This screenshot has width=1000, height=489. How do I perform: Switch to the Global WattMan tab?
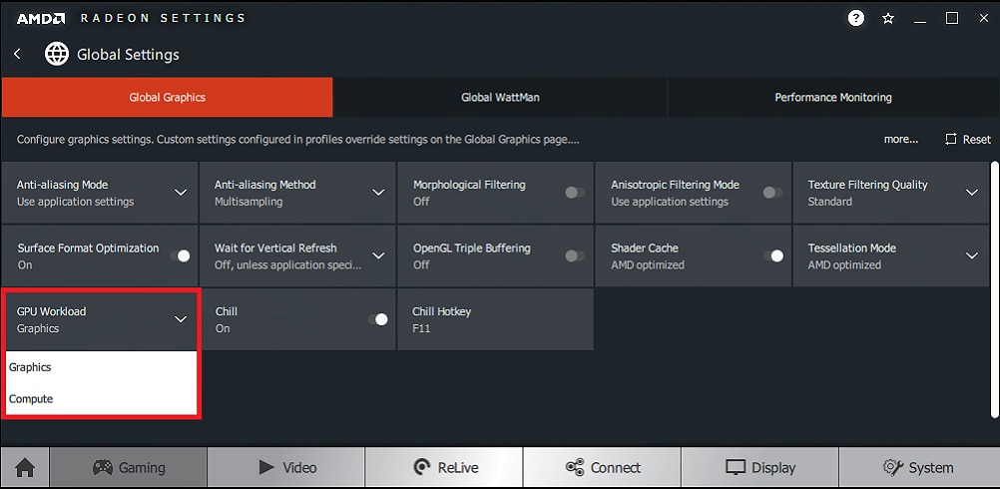point(500,98)
